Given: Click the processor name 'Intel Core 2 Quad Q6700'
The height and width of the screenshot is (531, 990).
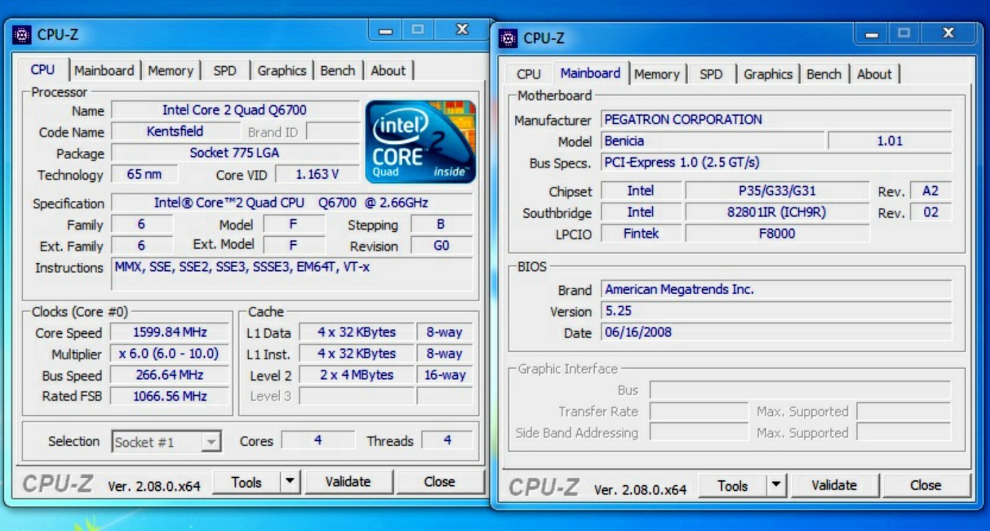Looking at the screenshot, I should point(235,110).
